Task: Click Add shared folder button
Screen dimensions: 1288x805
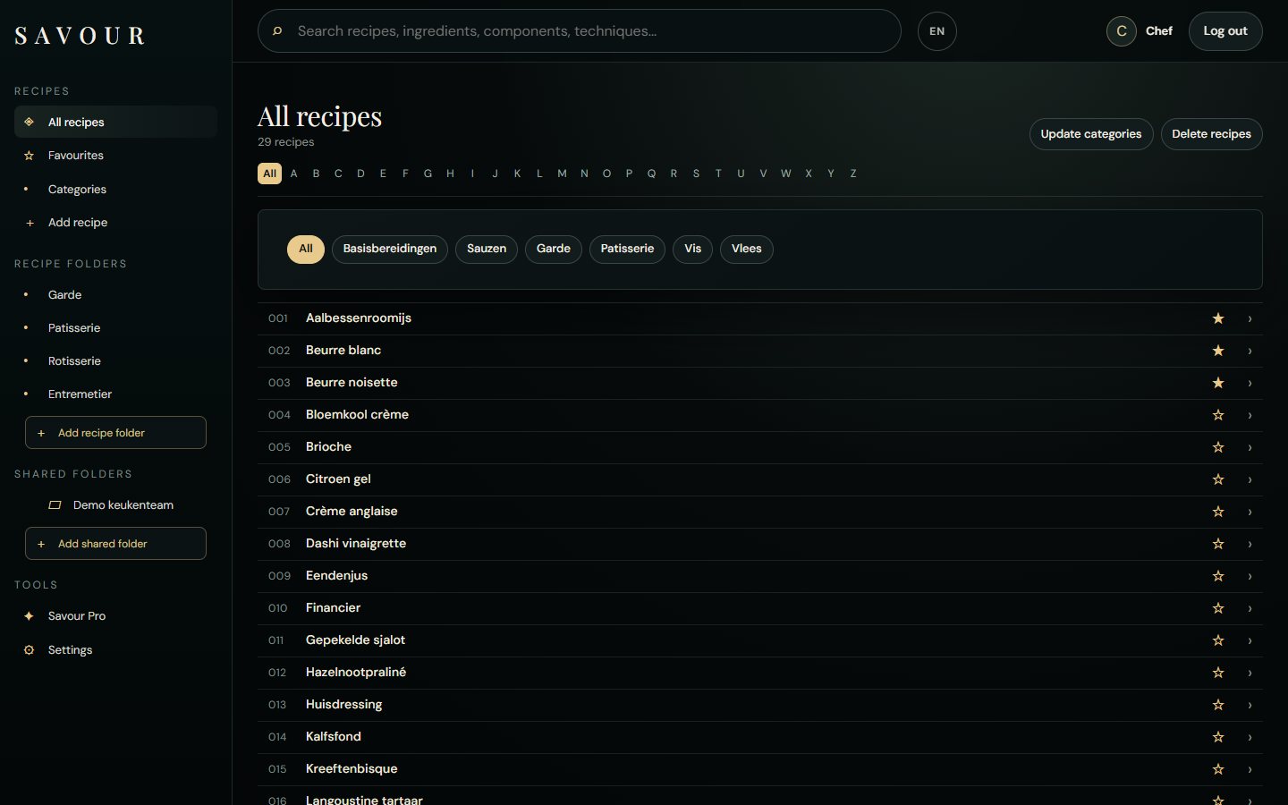Action: point(115,544)
